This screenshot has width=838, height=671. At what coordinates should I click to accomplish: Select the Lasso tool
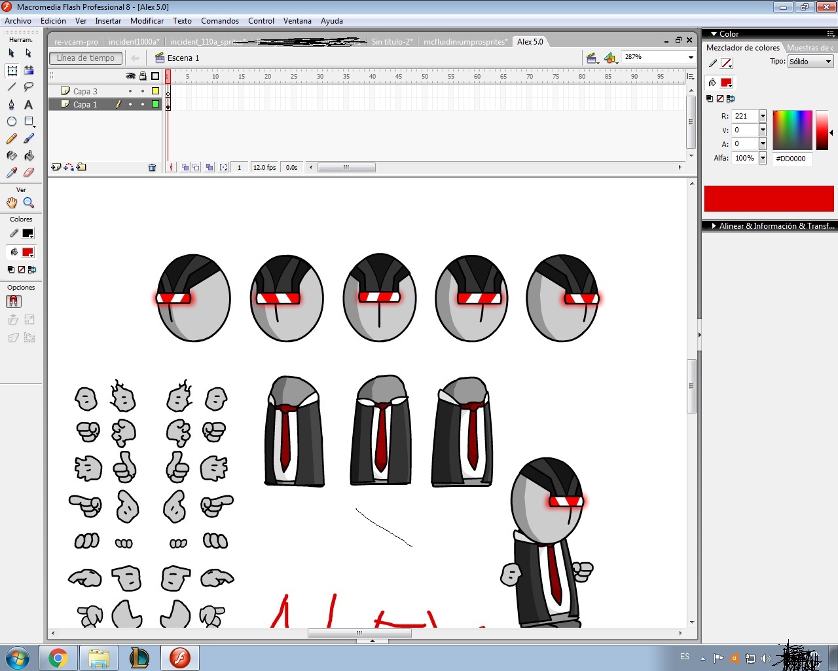(x=29, y=87)
